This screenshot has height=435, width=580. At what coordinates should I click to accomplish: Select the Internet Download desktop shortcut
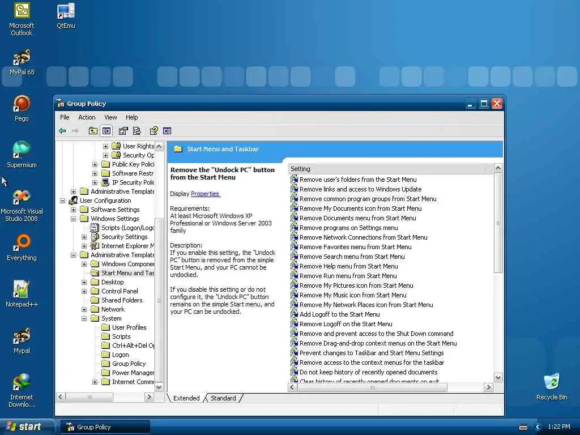(22, 391)
